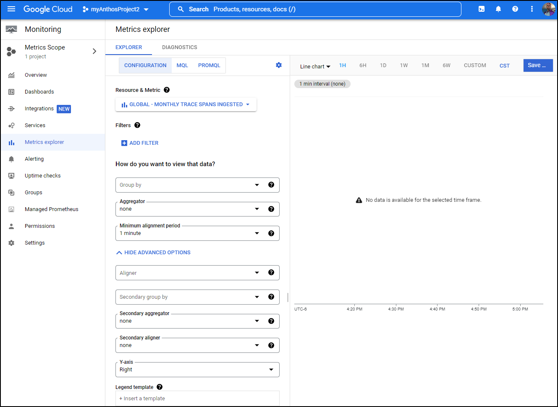Select the MQL tab
Screen dimensions: 558x407
(x=182, y=65)
